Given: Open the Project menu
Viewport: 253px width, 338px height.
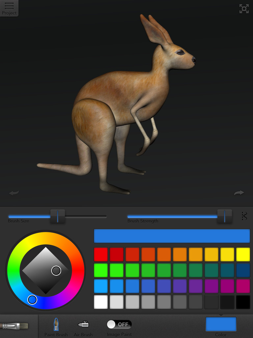Looking at the screenshot, I should (x=9, y=8).
